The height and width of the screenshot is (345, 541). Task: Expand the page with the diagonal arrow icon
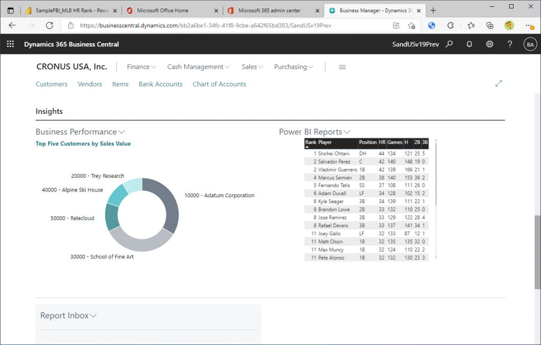tap(499, 83)
